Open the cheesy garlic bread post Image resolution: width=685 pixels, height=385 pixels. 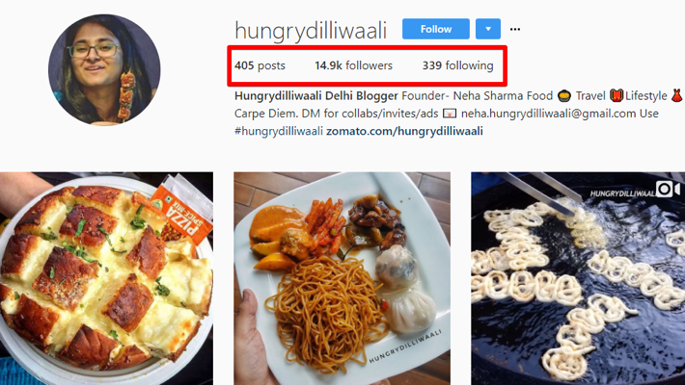(x=106, y=278)
